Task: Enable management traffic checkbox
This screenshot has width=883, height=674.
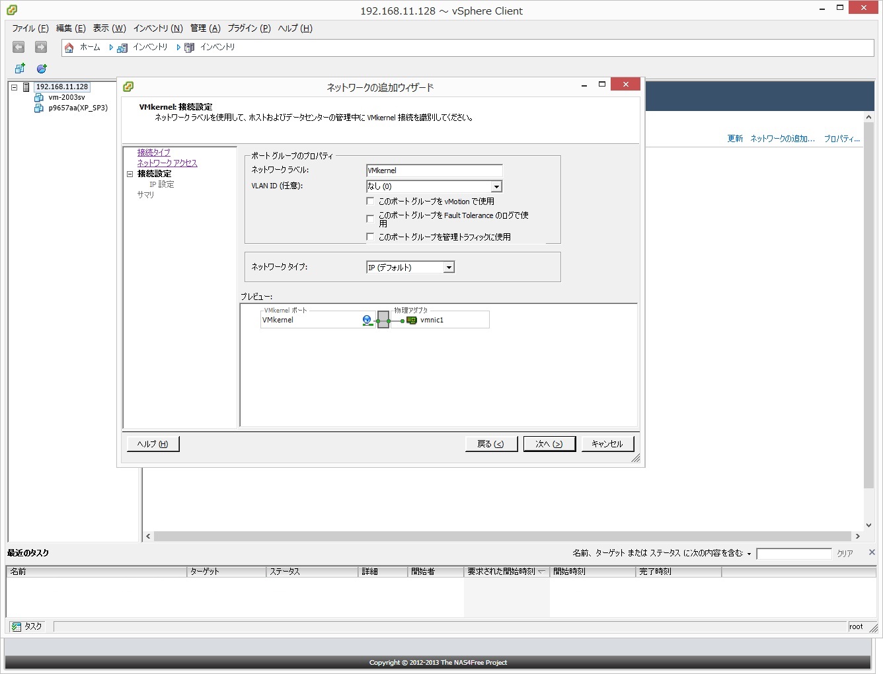Action: point(370,237)
